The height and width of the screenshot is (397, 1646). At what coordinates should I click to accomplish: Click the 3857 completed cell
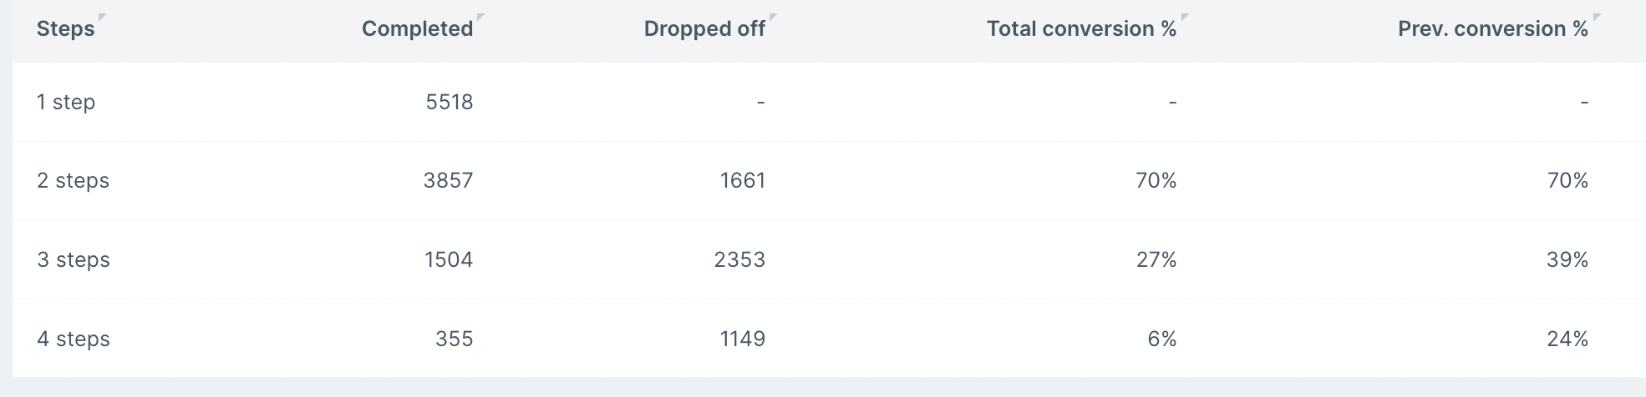coord(449,180)
